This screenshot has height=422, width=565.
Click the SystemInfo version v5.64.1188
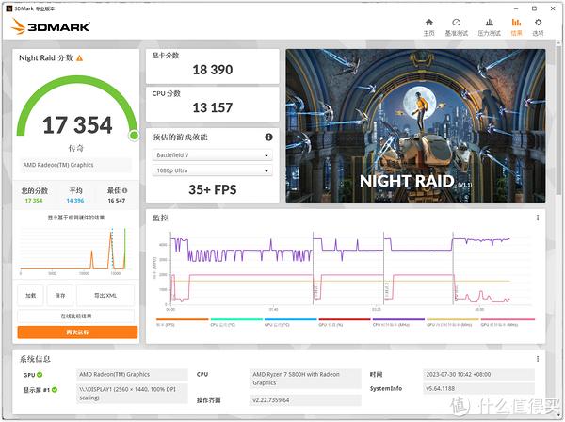[479, 389]
